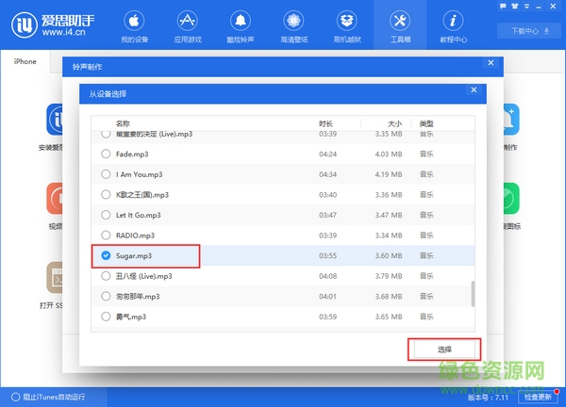Toggle 阻止iTunes自动运行 option
Image resolution: width=566 pixels, height=407 pixels.
13,397
